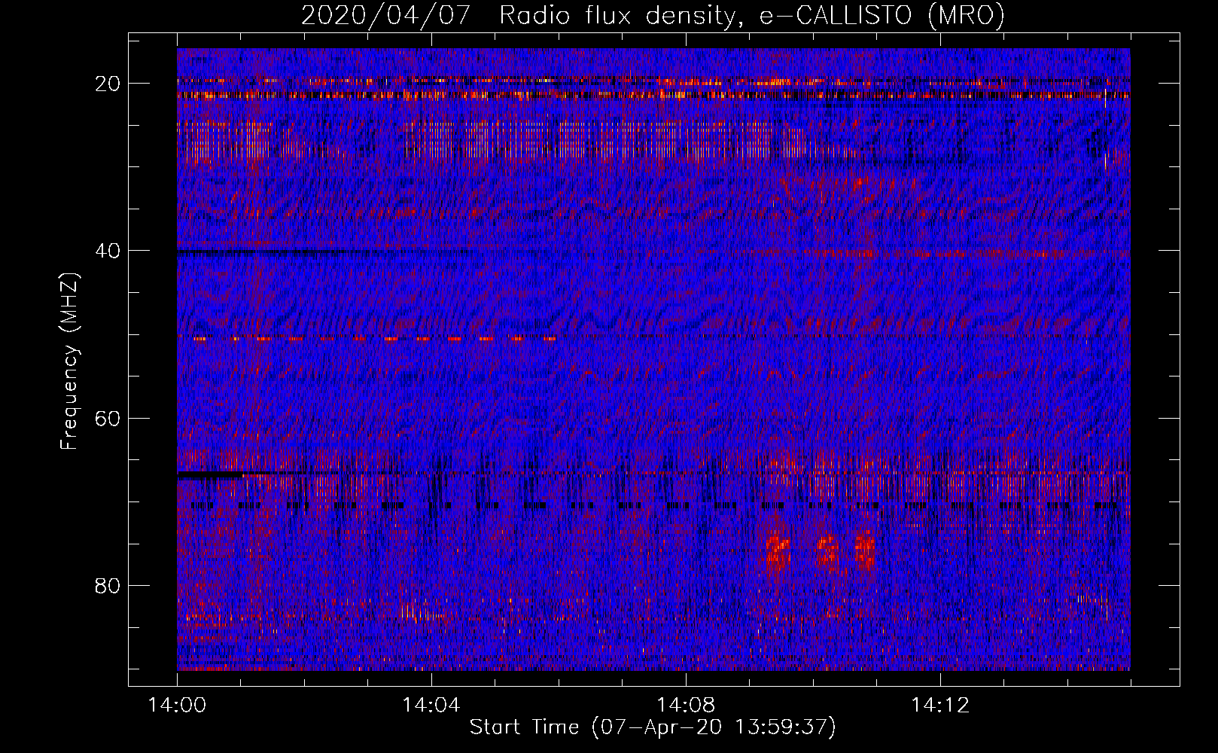The width and height of the screenshot is (1218, 753).
Task: Click the 14:00 time tick label
Action: click(x=177, y=706)
